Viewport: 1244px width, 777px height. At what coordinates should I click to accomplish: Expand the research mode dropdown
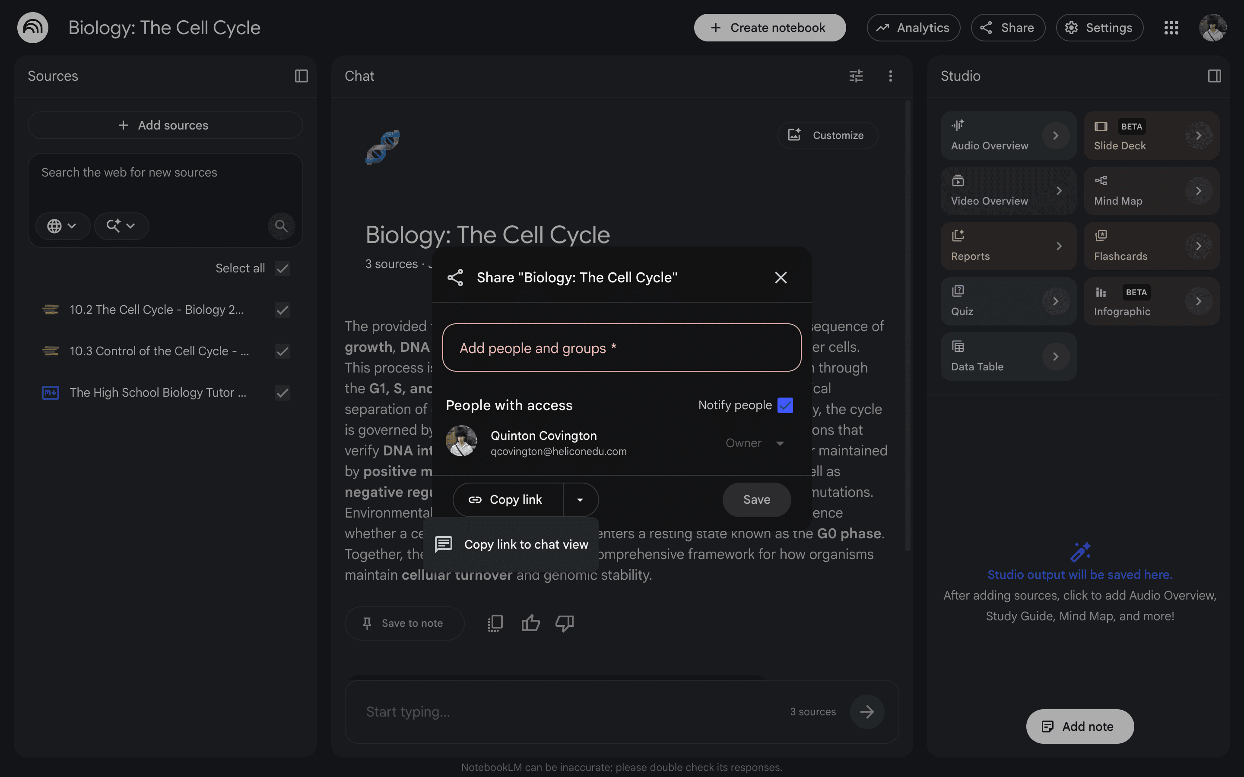(121, 226)
